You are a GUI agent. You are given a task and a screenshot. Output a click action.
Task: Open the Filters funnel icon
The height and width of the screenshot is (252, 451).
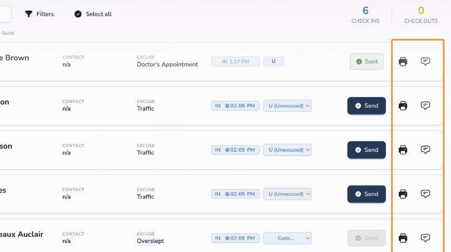point(29,14)
